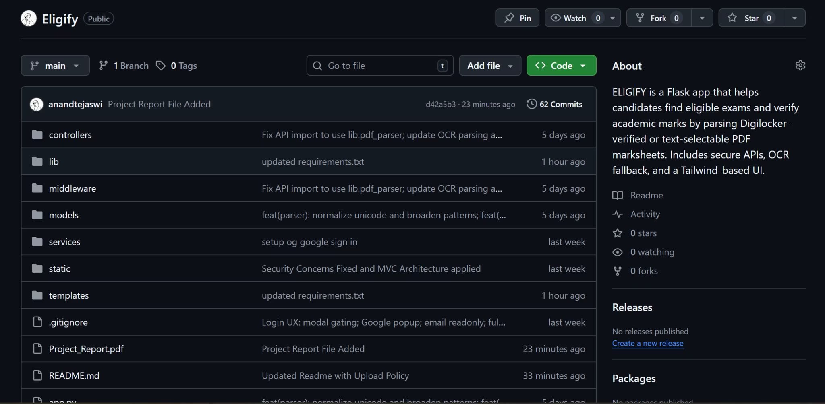View the 0 Tags link
This screenshot has height=404, width=825.
coord(176,66)
